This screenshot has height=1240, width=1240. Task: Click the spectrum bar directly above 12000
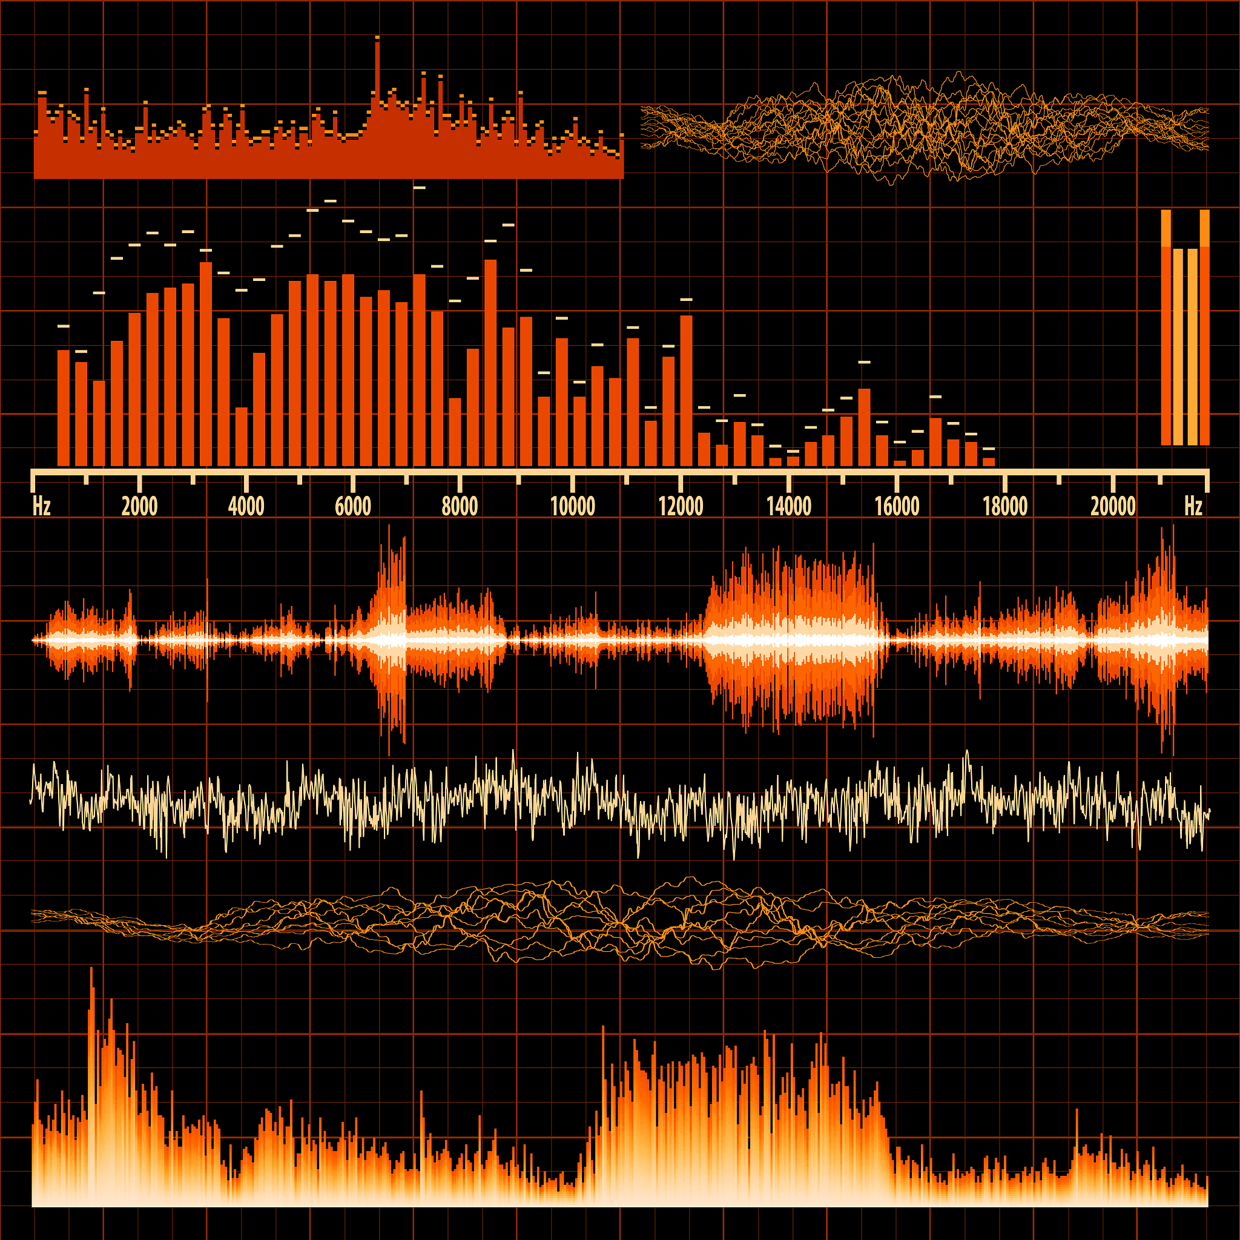pyautogui.click(x=685, y=392)
